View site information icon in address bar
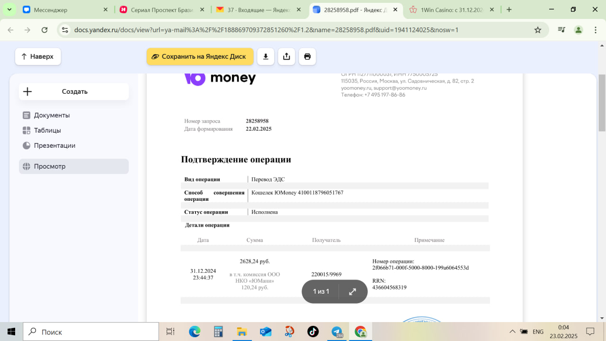Screen dimensions: 606x341 point(65,30)
